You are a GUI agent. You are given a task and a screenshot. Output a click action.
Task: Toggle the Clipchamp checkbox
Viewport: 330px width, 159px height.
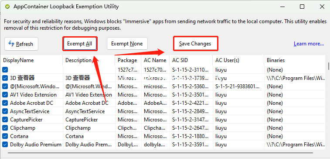[x=5, y=128]
